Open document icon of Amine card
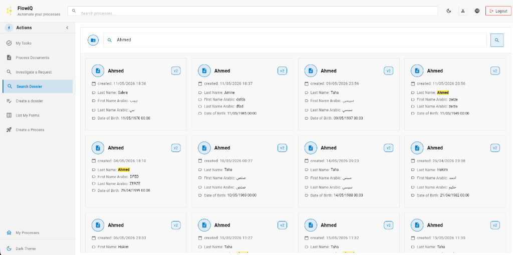Screen dimensions: 513x255 pos(204,70)
